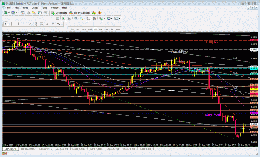This screenshot has height=157, width=260.
Task: Enable chart auto scroll icon
Action: (89, 19)
